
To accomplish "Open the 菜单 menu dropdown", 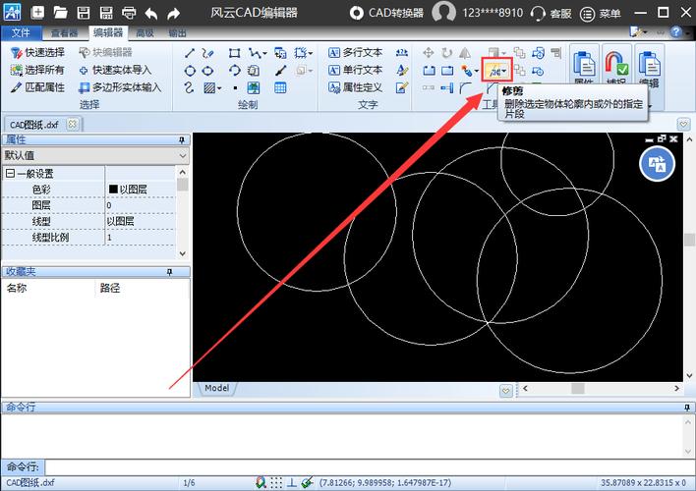I will [603, 14].
